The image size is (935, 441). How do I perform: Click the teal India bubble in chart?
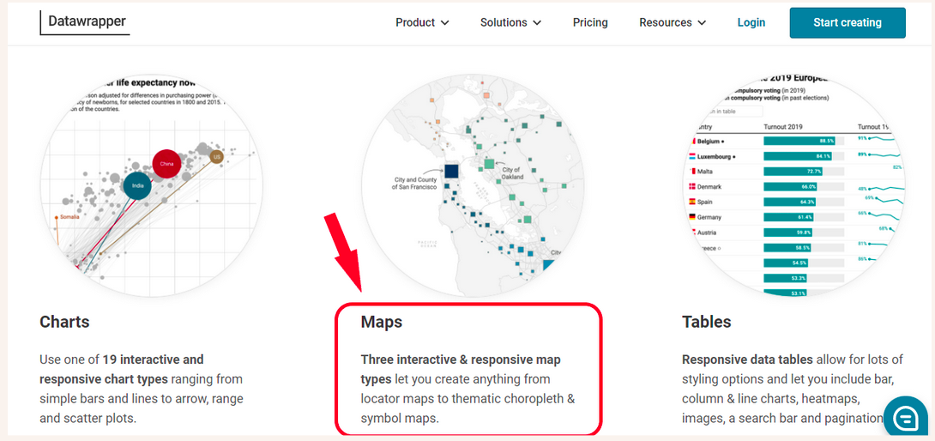pyautogui.click(x=138, y=185)
